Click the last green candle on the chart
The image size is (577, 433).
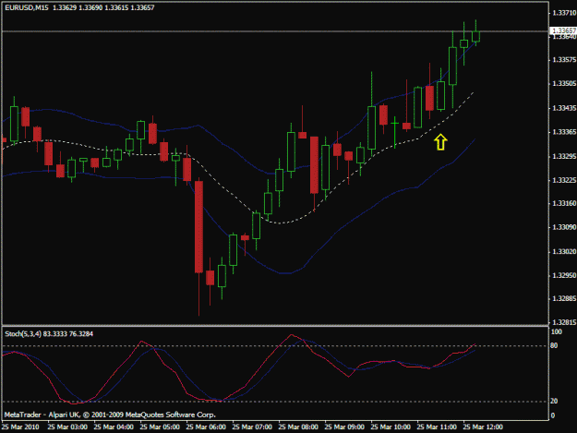(x=475, y=36)
